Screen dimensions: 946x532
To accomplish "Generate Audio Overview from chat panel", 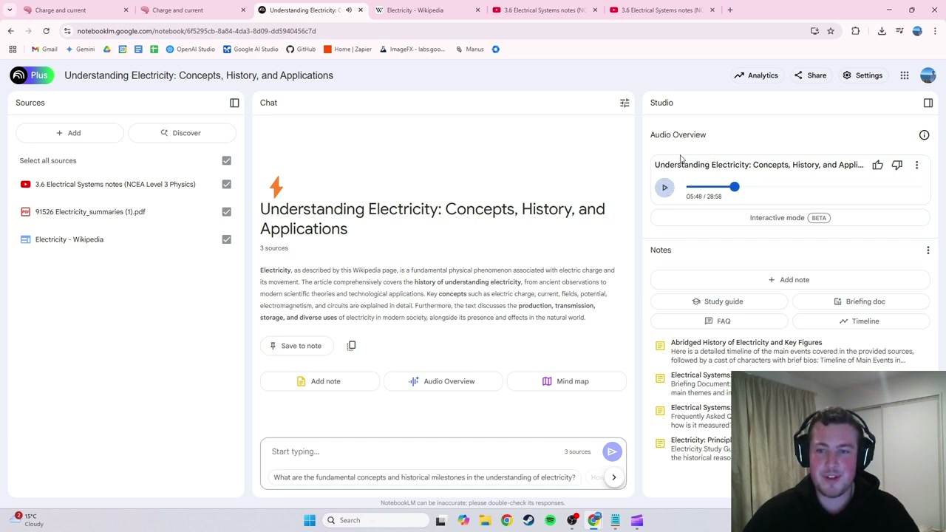I will [x=443, y=381].
